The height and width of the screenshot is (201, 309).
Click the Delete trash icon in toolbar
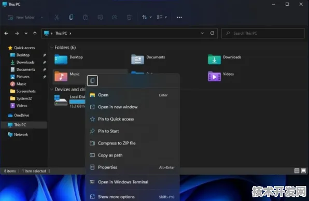129,17
